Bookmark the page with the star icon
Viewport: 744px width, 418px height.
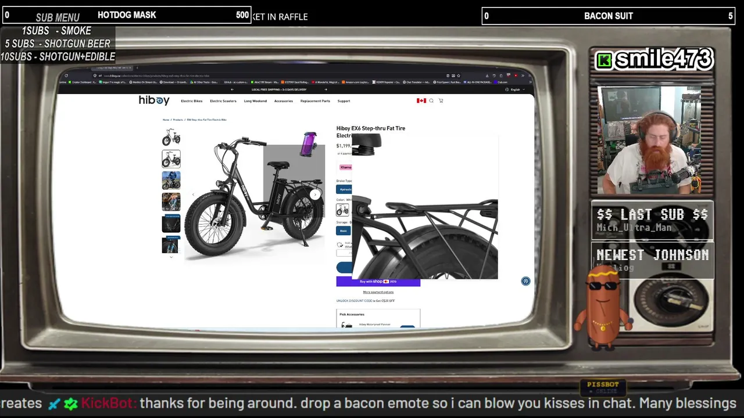tap(459, 75)
